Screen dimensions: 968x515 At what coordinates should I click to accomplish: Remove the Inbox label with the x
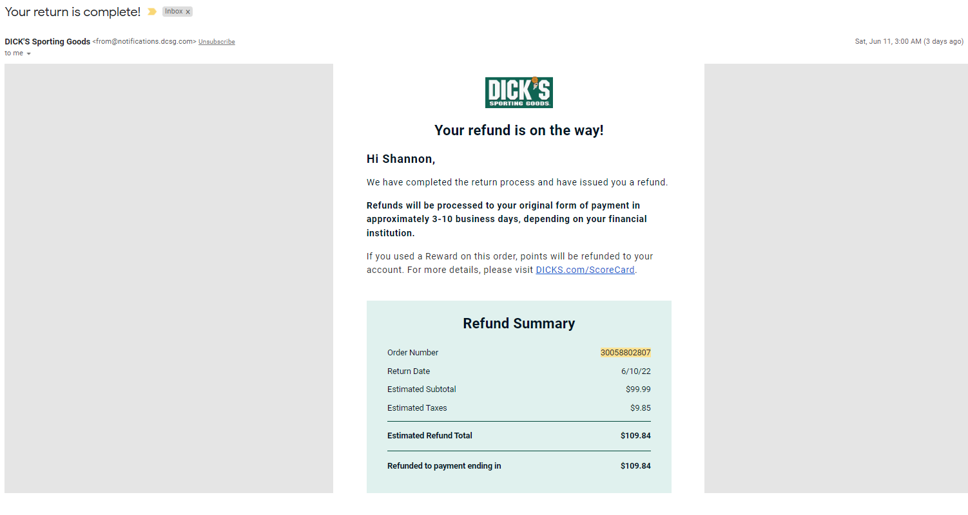click(x=188, y=12)
